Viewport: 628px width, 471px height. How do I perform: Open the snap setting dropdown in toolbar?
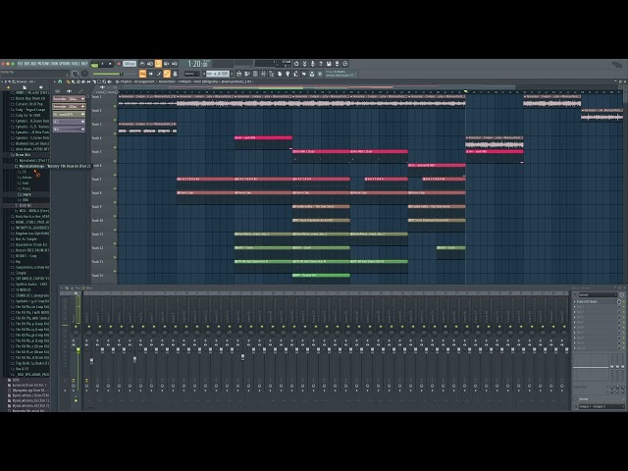click(191, 74)
